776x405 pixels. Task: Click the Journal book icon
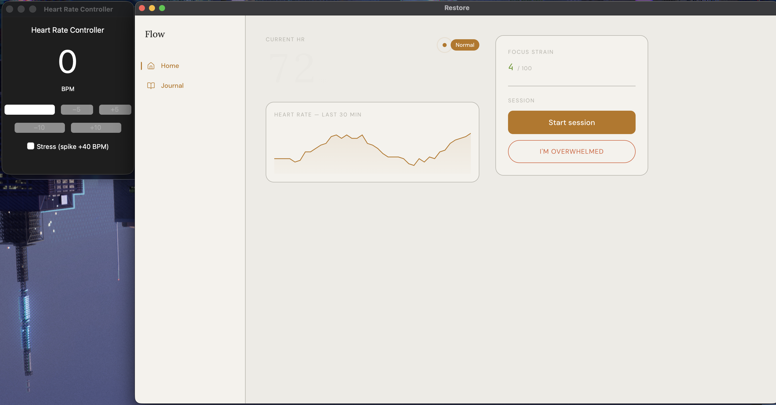click(x=151, y=86)
